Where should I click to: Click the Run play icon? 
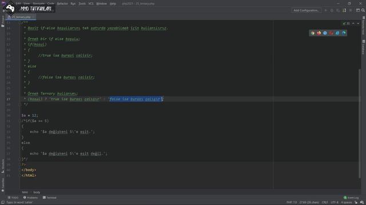pyautogui.click(x=325, y=10)
